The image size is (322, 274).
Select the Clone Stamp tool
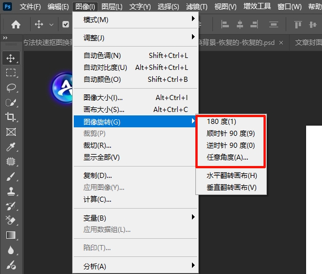(11, 191)
